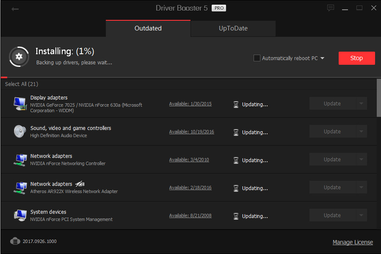Click the Atheros wireless adapter network icon
The width and height of the screenshot is (381, 254).
(x=19, y=188)
